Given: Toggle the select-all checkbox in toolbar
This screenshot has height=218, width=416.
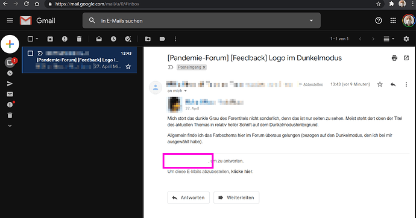Looking at the screenshot, I should tap(30, 39).
